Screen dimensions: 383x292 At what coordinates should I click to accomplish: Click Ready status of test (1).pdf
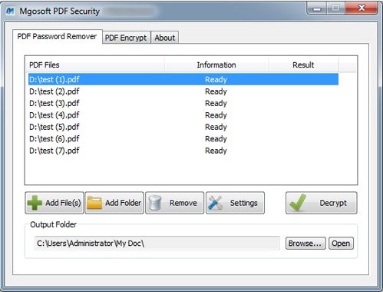(216, 80)
